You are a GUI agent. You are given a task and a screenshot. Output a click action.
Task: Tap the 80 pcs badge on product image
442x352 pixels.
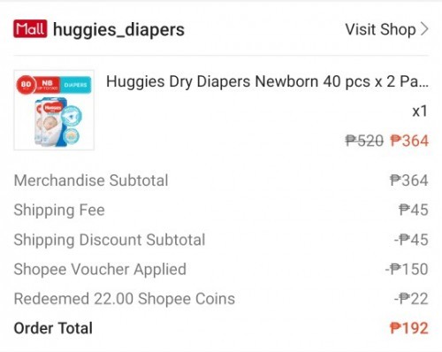pos(27,85)
